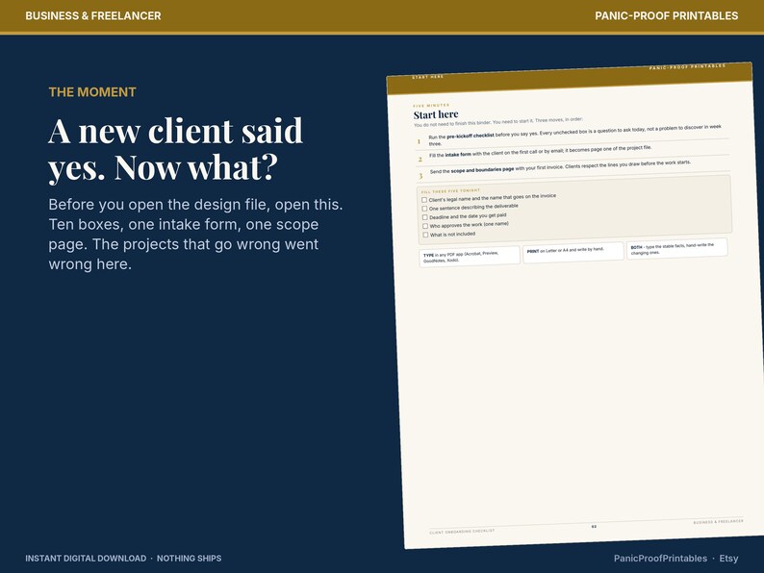Check the "What is not included" box
Viewport: 764px width, 573px height.
426,236
